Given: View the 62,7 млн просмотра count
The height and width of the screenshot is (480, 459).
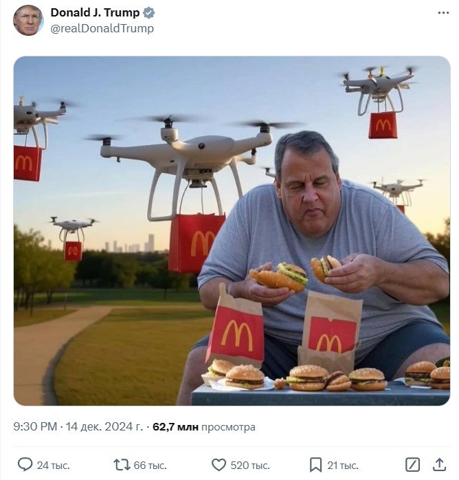Looking at the screenshot, I should tap(203, 427).
